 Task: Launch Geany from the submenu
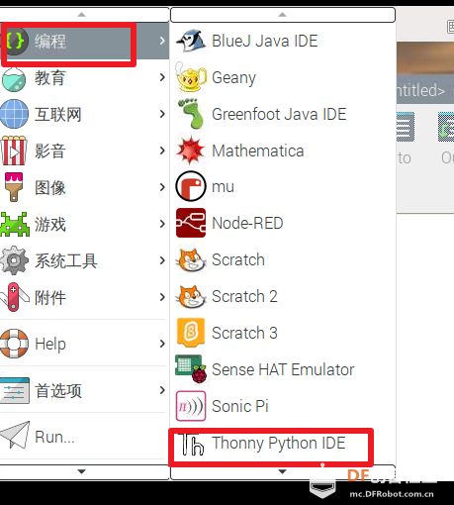point(283,77)
